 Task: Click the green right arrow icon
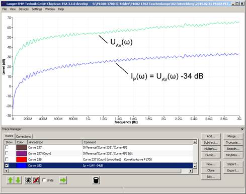(x=63, y=180)
